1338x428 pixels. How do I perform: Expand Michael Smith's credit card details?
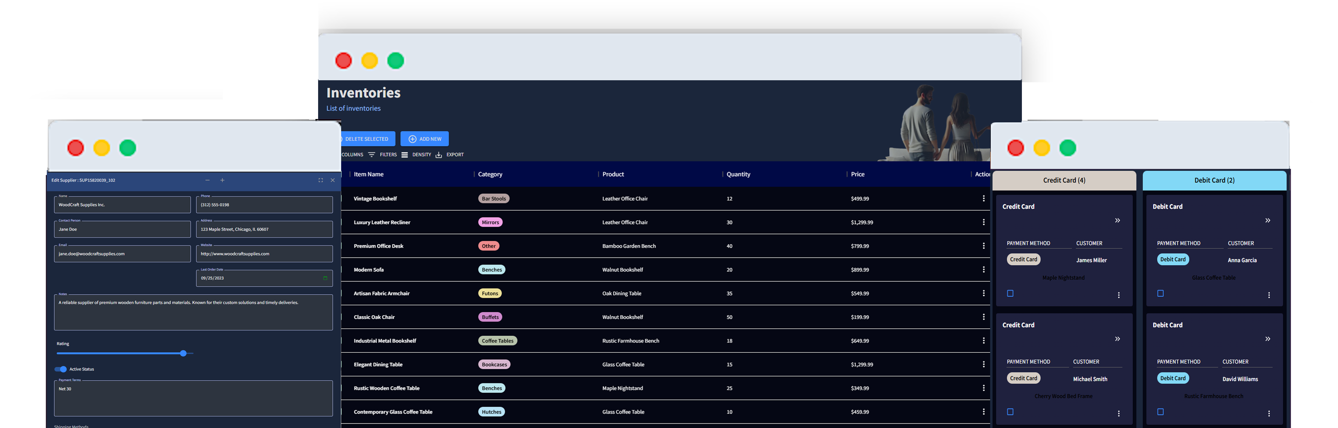click(x=1117, y=339)
